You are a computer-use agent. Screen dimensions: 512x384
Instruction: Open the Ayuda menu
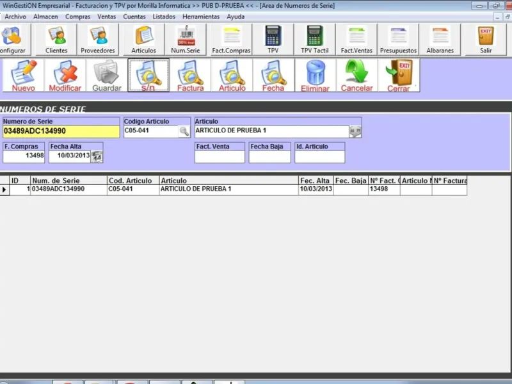(x=236, y=17)
